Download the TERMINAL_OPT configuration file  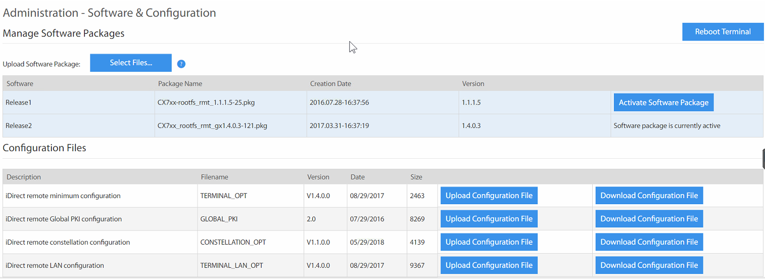click(649, 196)
